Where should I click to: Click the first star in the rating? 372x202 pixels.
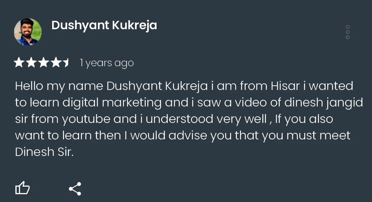19,63
